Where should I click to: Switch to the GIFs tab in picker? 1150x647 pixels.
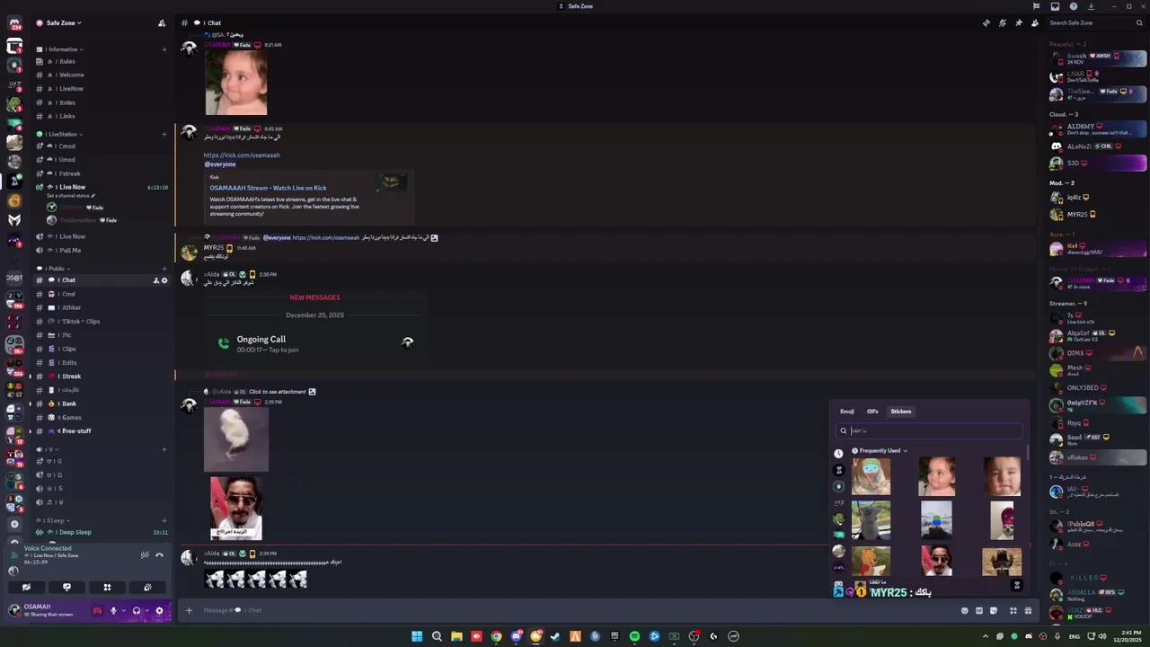[x=872, y=412]
